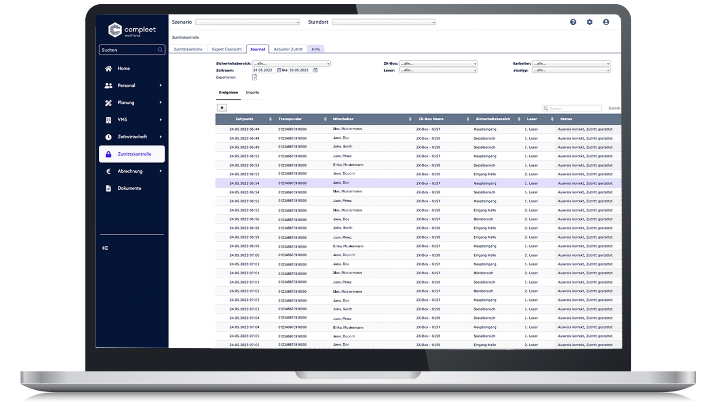Screen dimensions: 718x409
Task: Click timestamp 24.05.2023 07:02
Action: (x=244, y=291)
